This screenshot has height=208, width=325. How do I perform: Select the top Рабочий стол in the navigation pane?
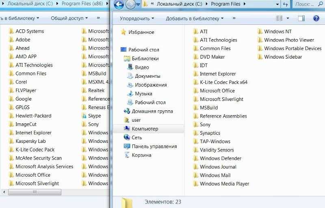pyautogui.click(x=140, y=50)
